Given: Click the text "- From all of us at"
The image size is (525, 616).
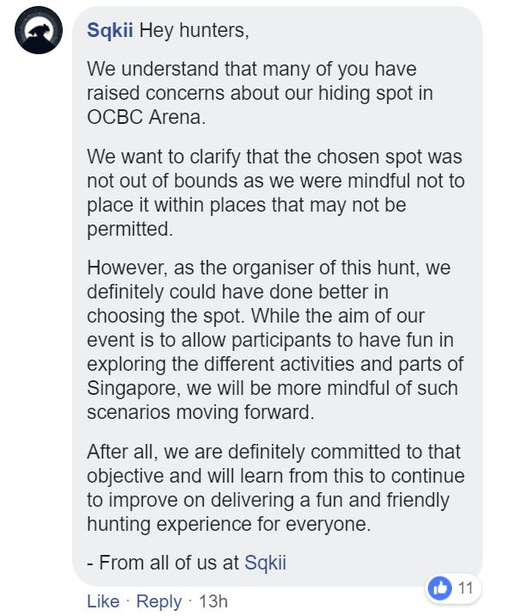Looking at the screenshot, I should [x=164, y=564].
